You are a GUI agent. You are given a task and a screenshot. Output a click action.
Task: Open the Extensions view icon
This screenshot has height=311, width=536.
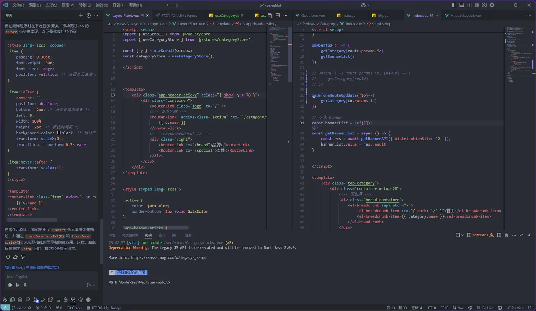pos(51,300)
